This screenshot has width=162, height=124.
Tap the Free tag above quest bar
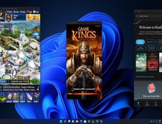tap(27, 78)
